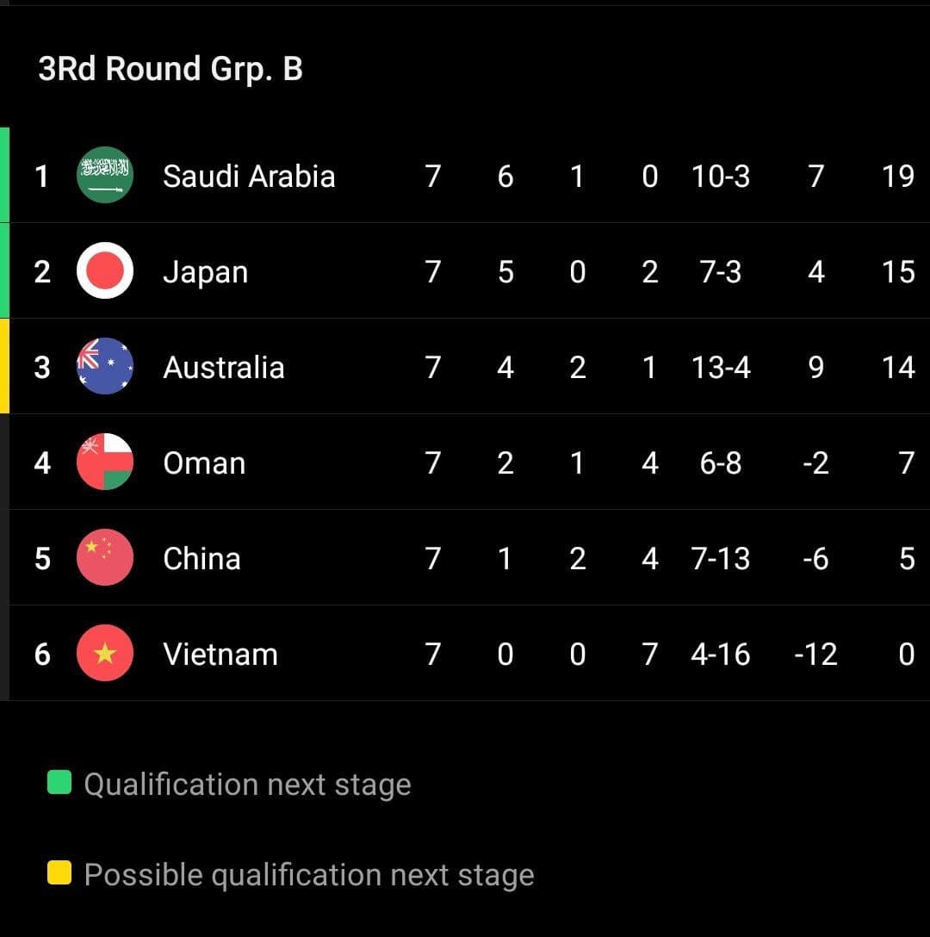Click the Vietnam flag icon
Image resolution: width=930 pixels, height=937 pixels.
click(105, 654)
